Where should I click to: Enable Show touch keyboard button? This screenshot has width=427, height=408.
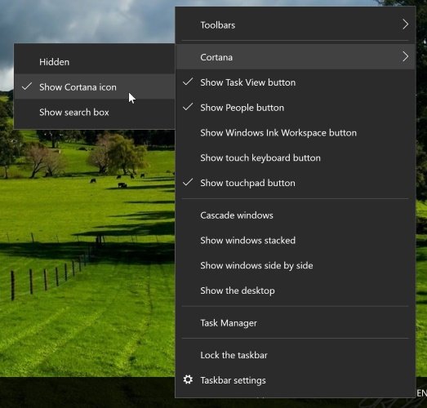click(296, 157)
